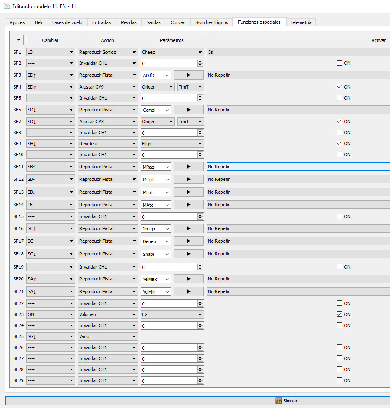
Task: Uncheck ON for SF23 Volumen
Action: (339, 314)
